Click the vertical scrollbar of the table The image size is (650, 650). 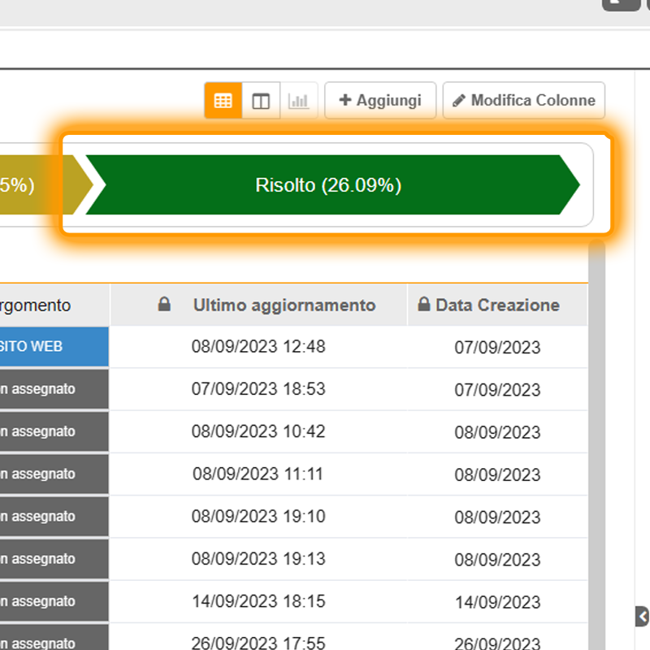coord(596,444)
